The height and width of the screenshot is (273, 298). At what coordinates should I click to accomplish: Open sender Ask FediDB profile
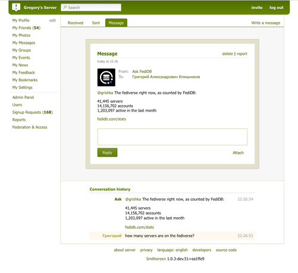coord(142,71)
